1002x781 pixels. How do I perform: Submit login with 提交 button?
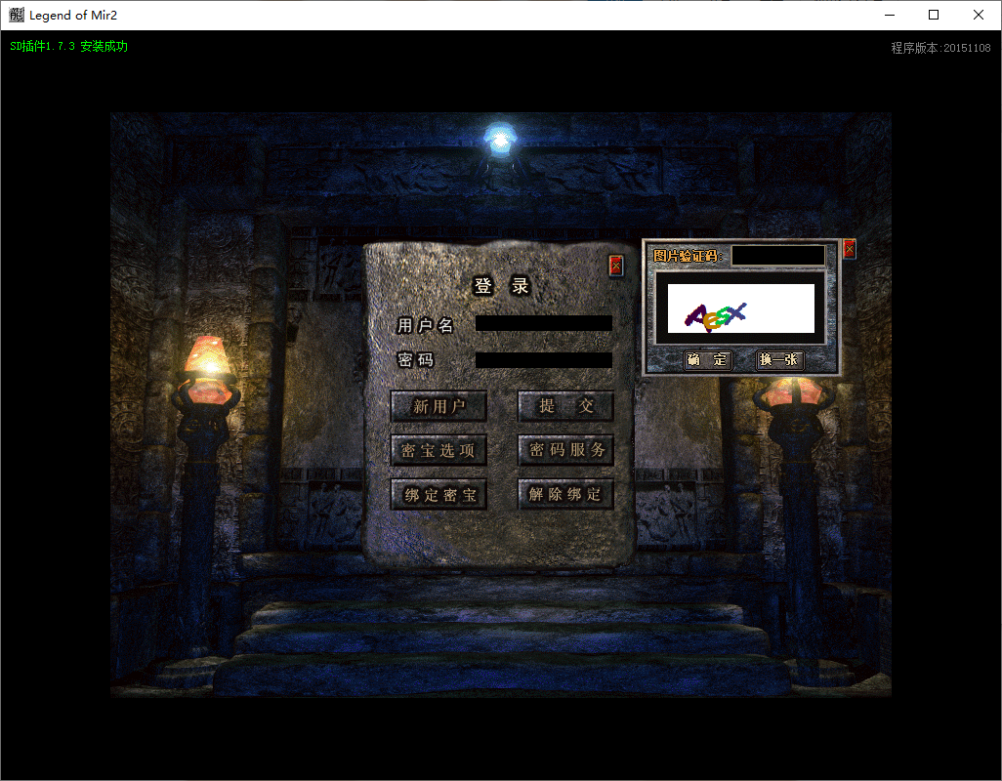[565, 406]
